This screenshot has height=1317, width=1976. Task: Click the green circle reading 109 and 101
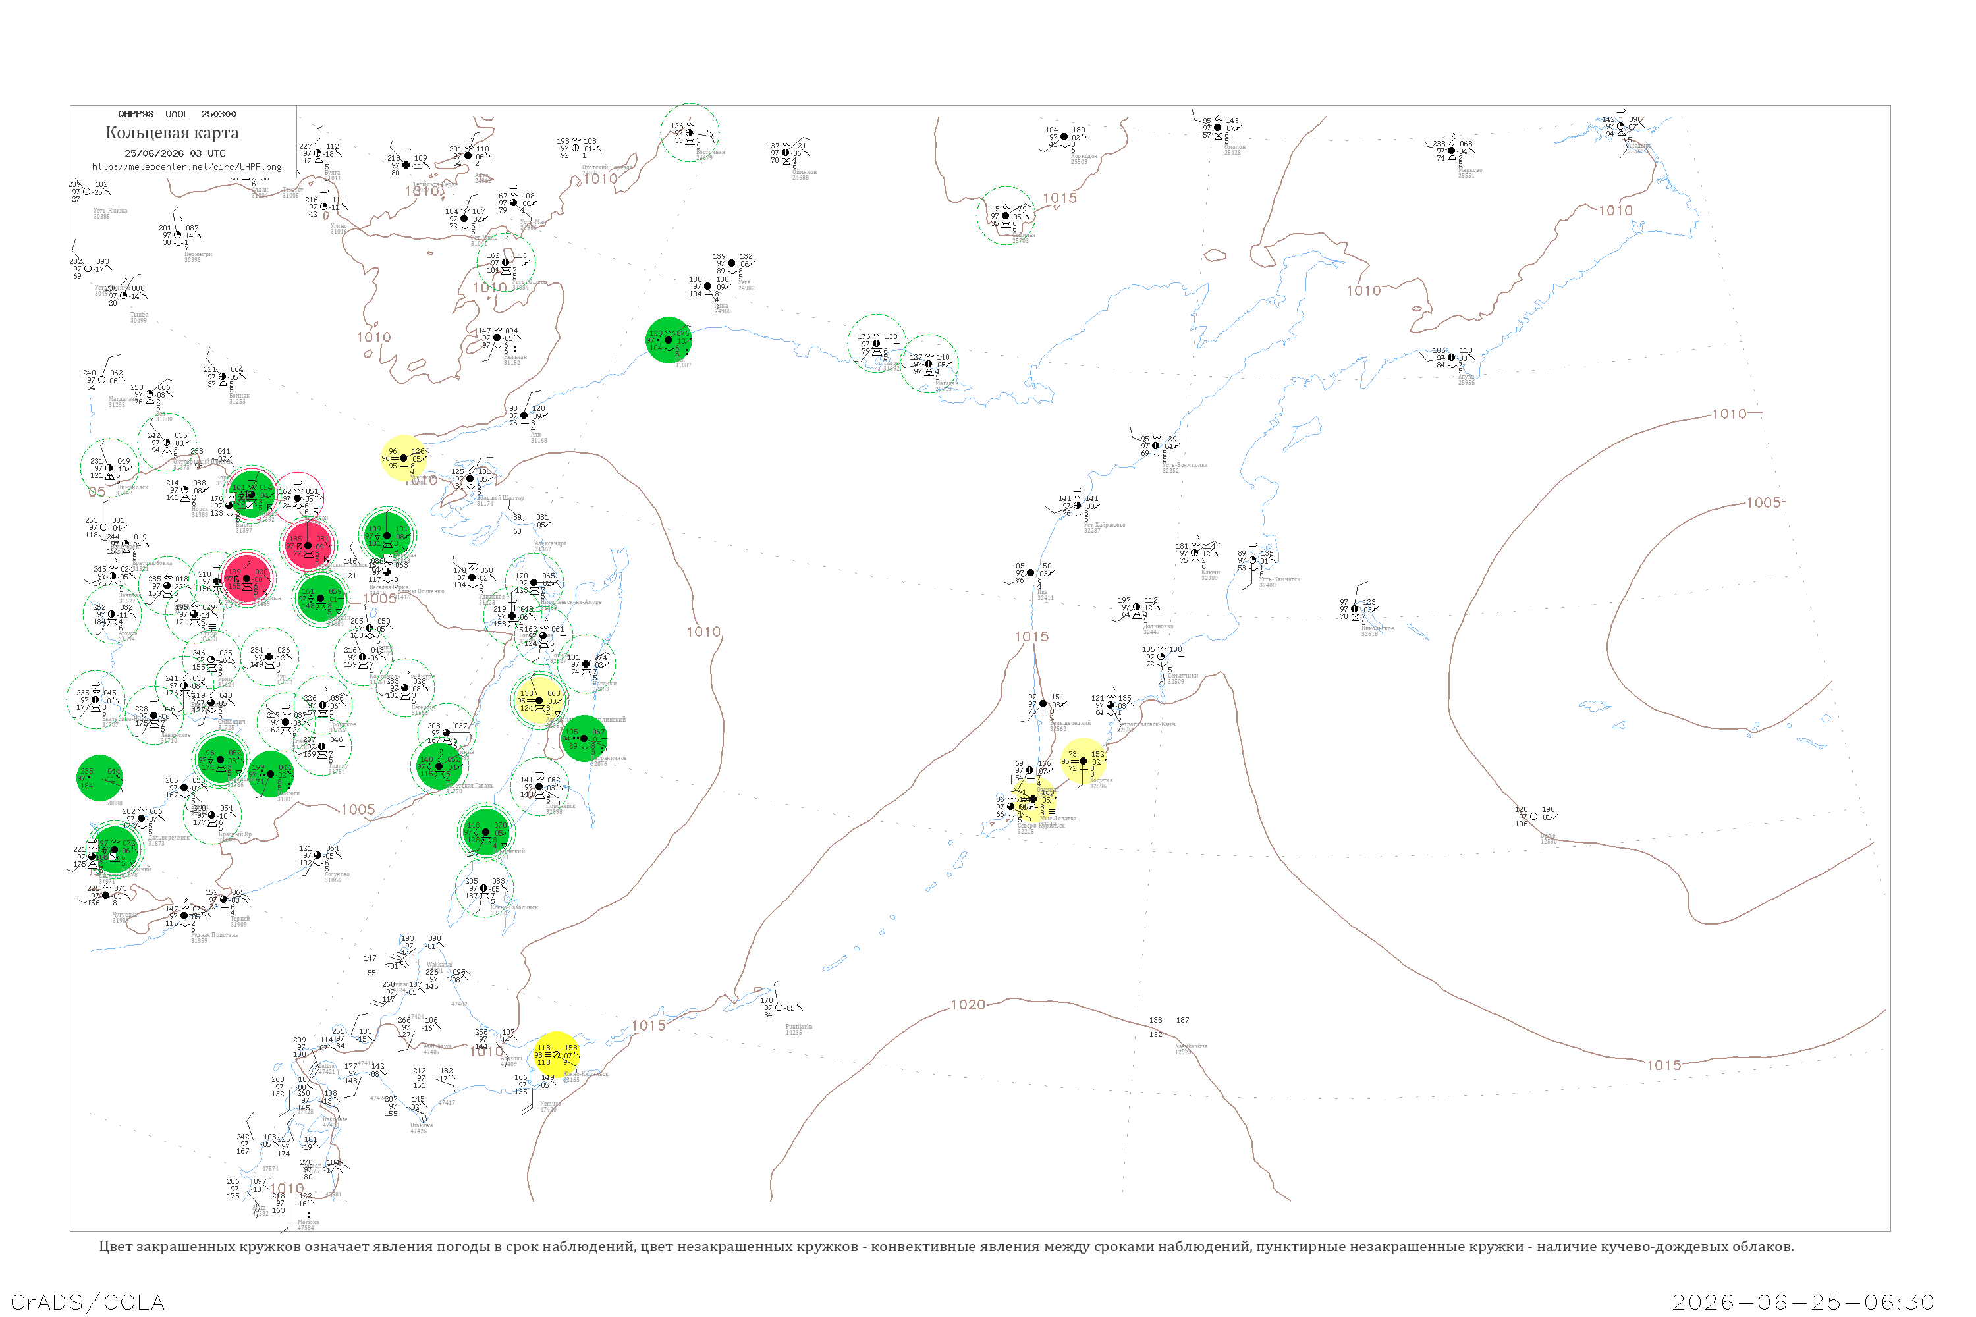pyautogui.click(x=387, y=536)
